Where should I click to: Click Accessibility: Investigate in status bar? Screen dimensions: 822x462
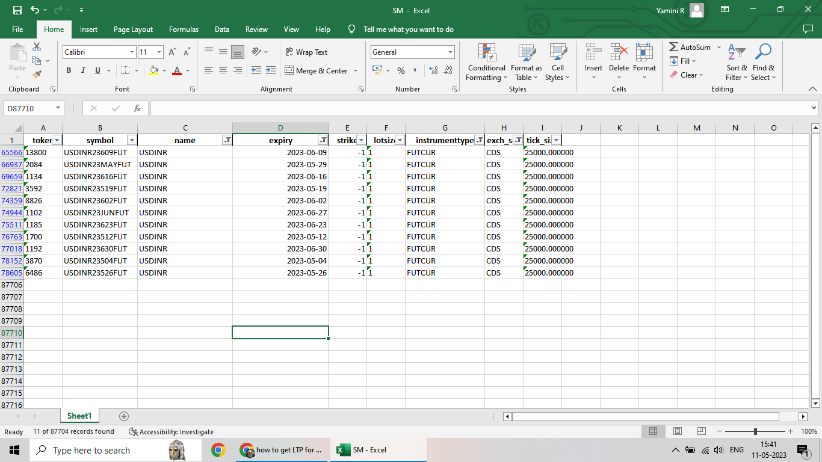171,431
